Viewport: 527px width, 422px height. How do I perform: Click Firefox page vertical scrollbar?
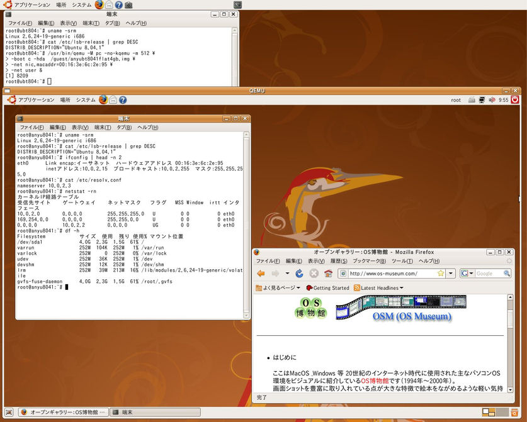(x=510, y=343)
